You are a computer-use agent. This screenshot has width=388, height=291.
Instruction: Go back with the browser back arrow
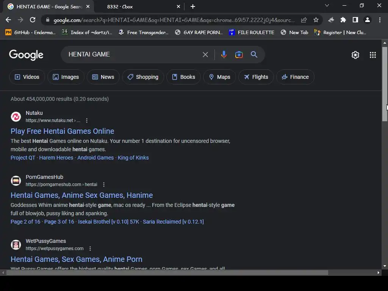coord(8,20)
